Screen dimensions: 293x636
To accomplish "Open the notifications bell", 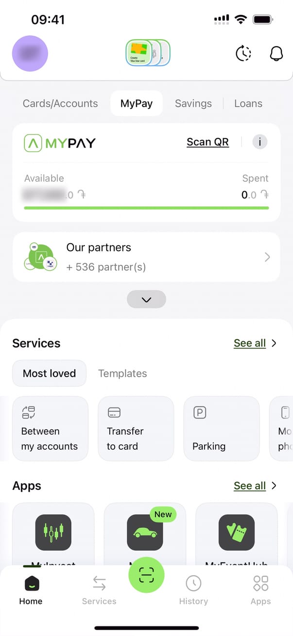I will pos(276,54).
